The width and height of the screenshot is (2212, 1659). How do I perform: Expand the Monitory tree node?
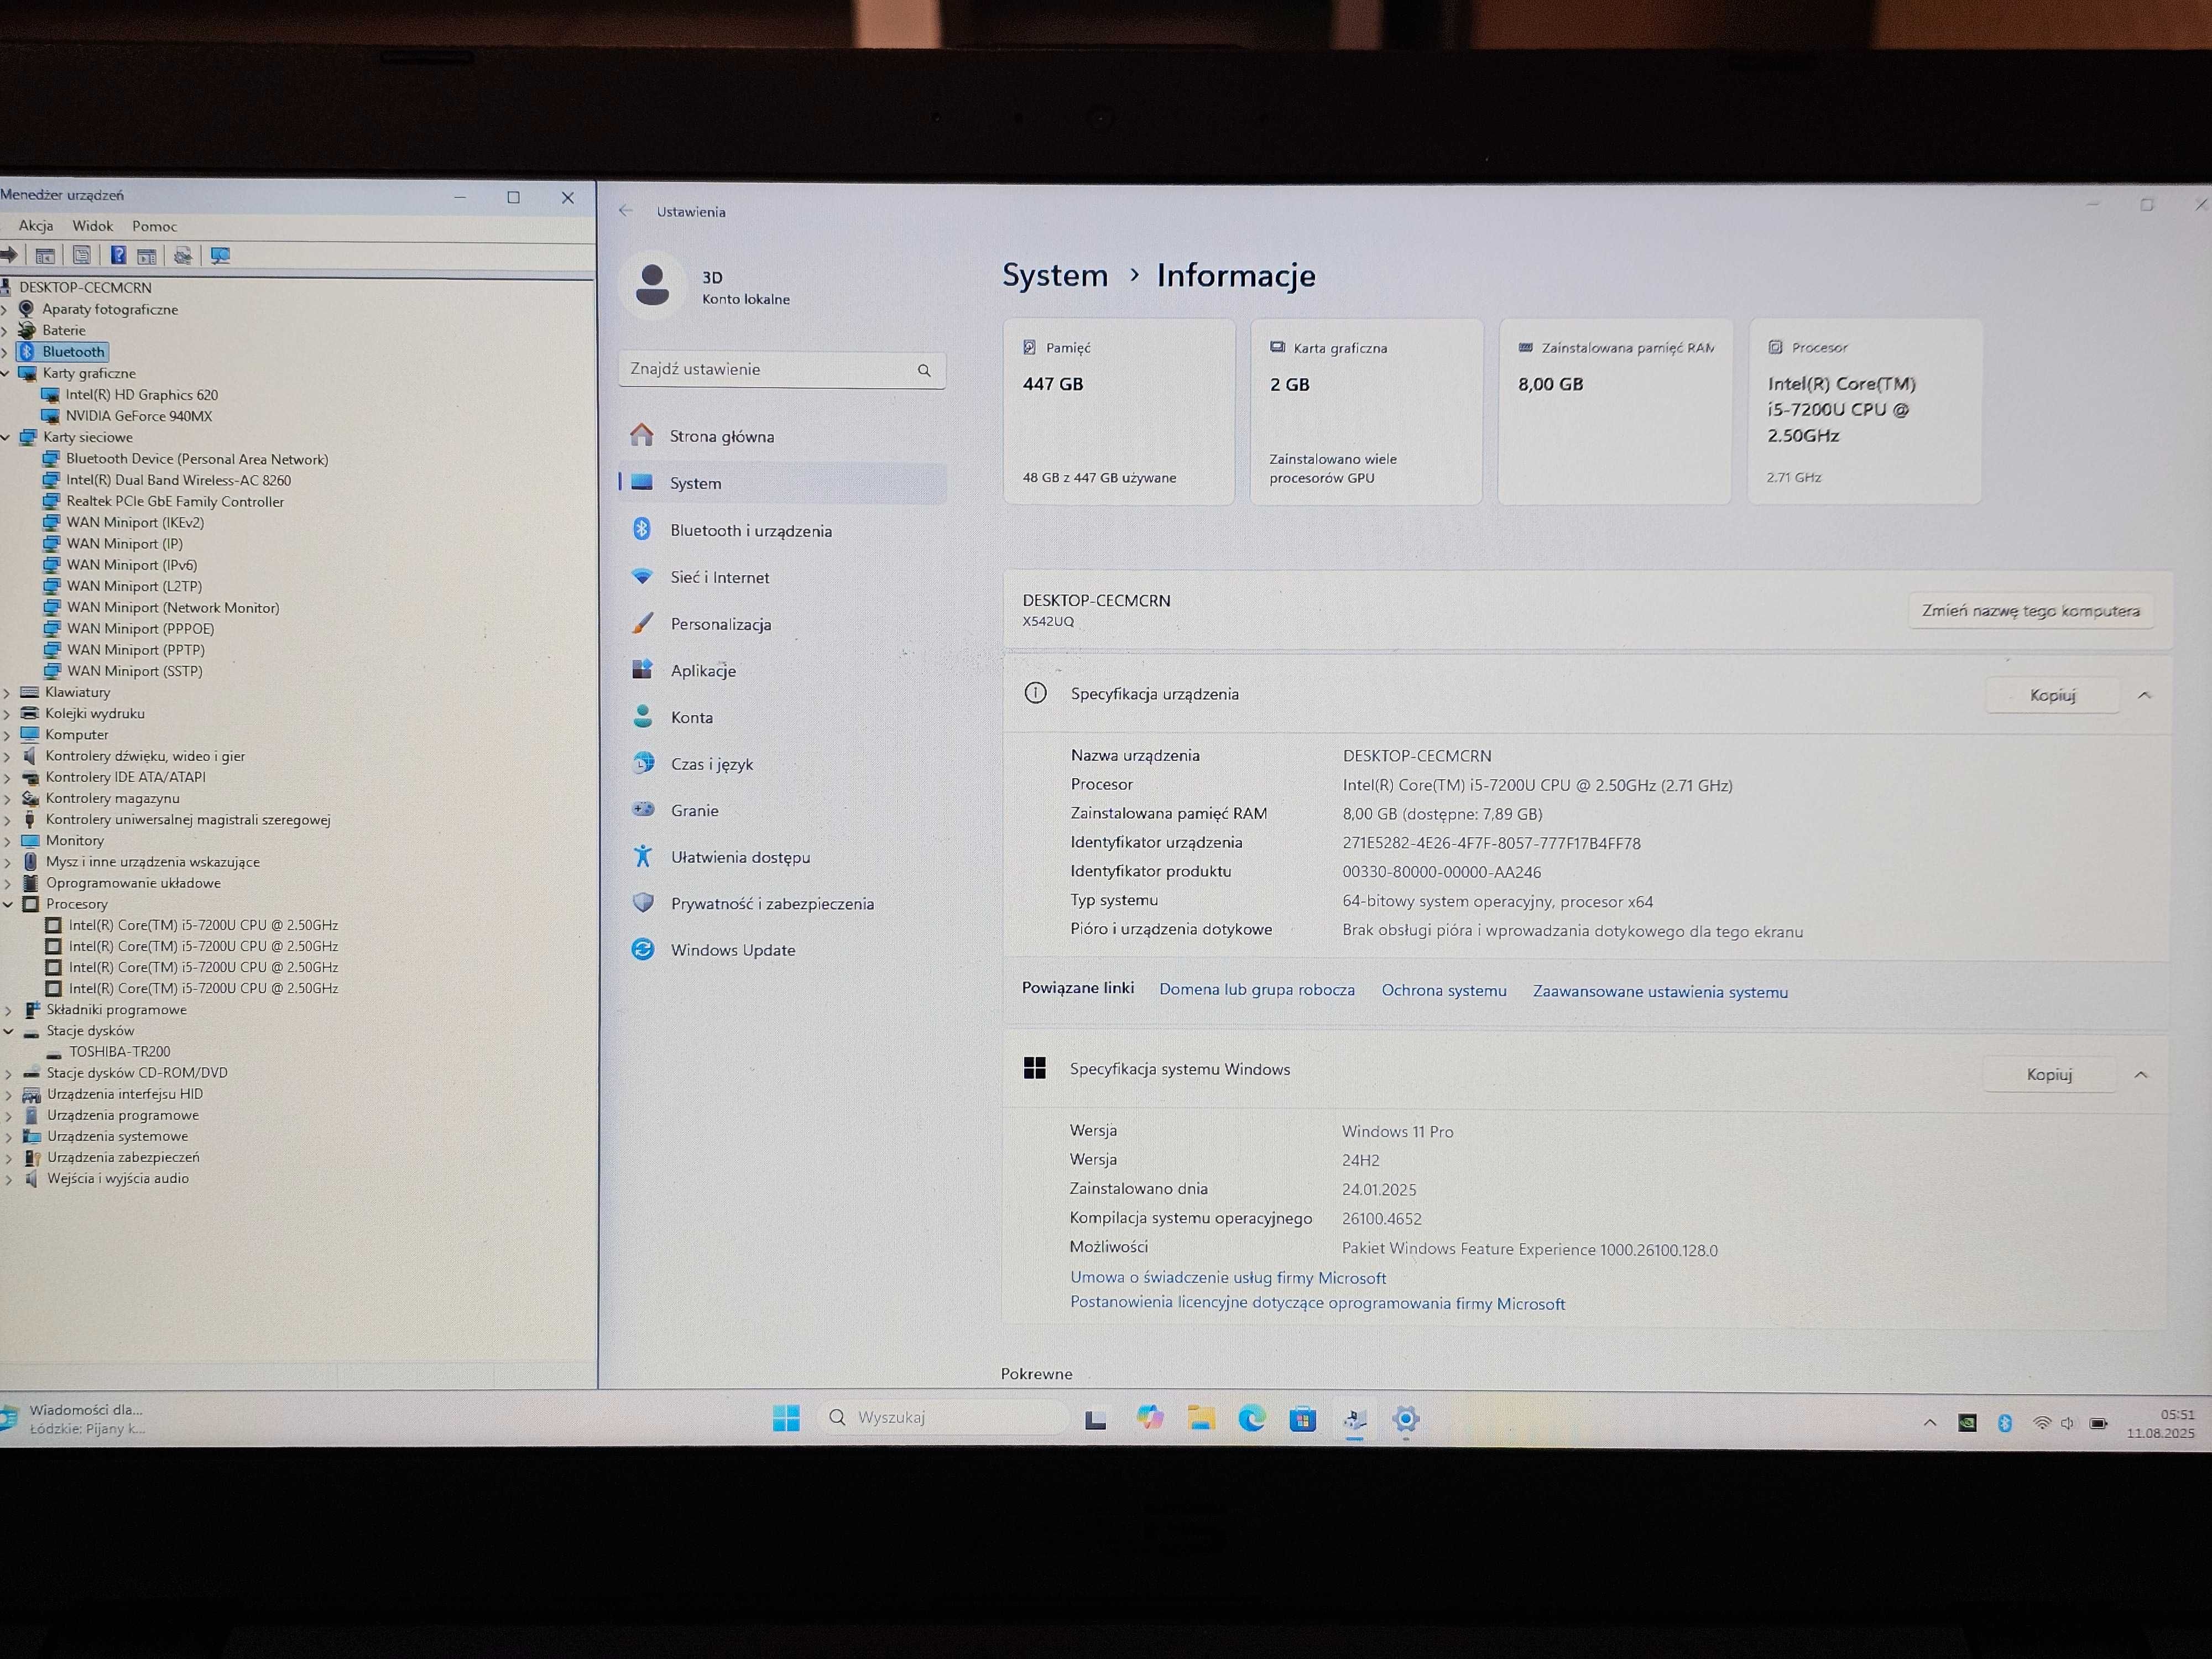8,841
